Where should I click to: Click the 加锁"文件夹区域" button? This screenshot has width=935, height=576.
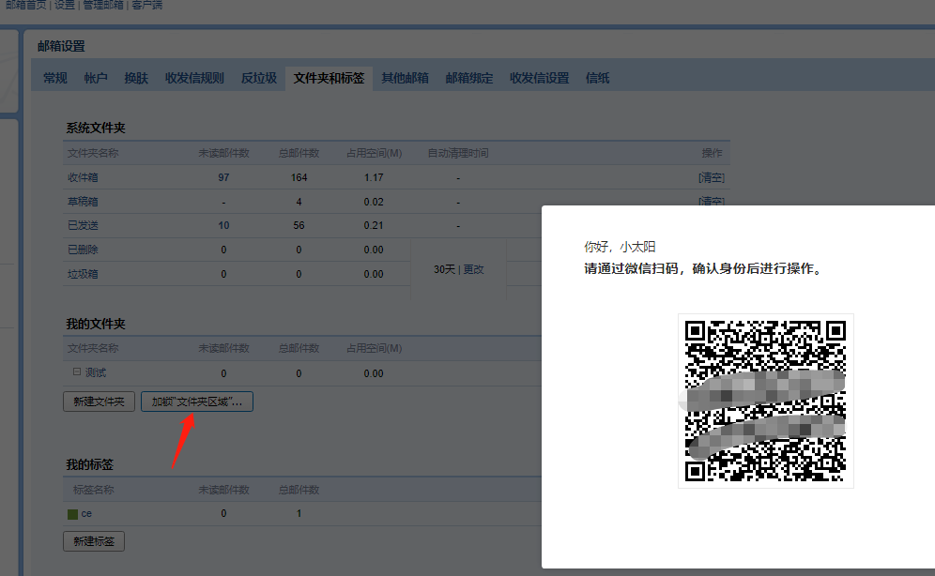point(196,402)
